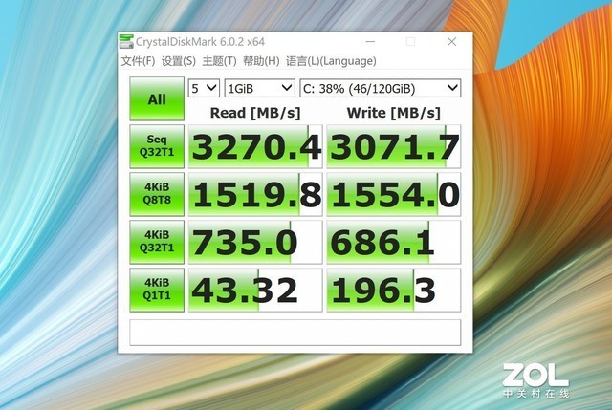Screen dimensions: 612x410
Task: Click the CrystalDiskMark app icon in title bar
Action: [x=126, y=41]
